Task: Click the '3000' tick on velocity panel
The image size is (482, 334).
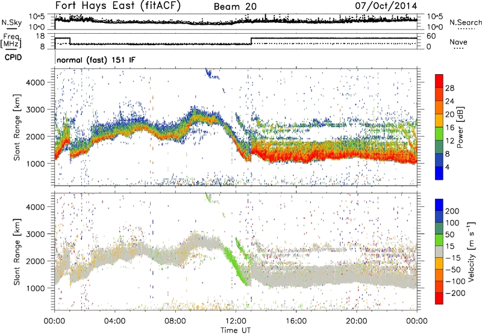Action: pyautogui.click(x=35, y=234)
